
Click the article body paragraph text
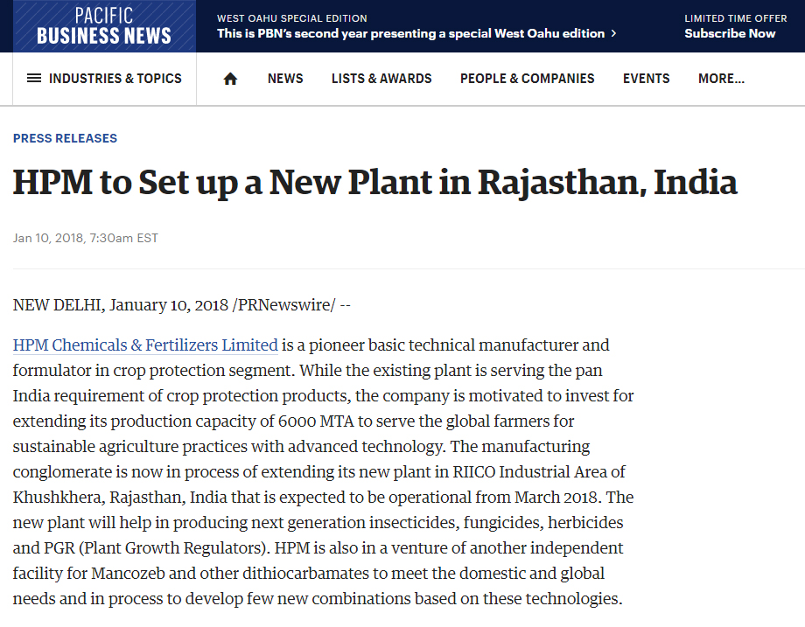[324, 471]
